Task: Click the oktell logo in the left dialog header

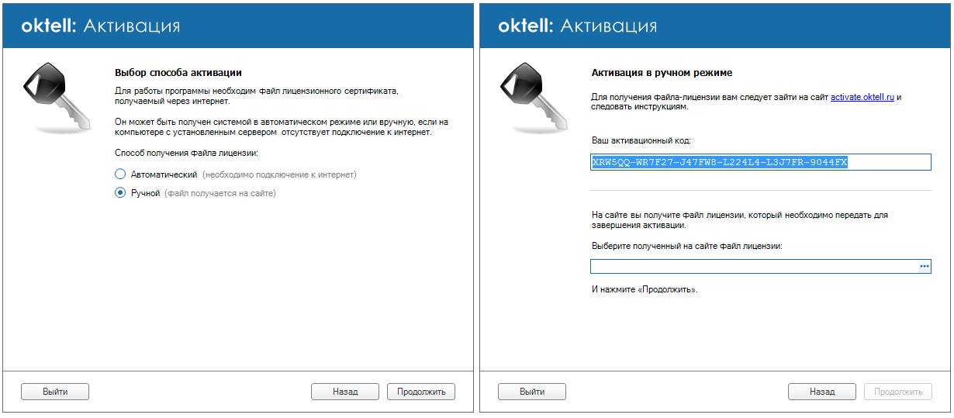Action: pos(49,26)
